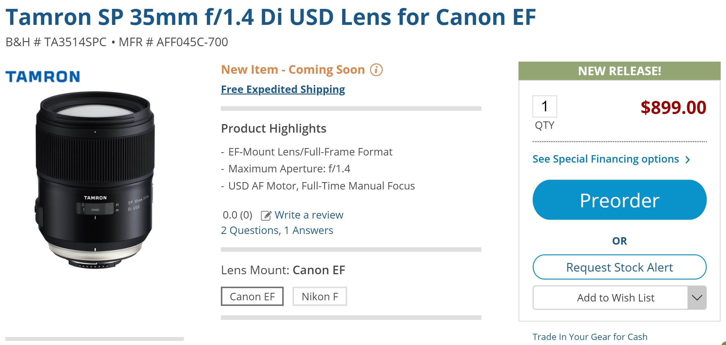Open the Tamron lens product image
The image size is (726, 345).
tap(95, 181)
